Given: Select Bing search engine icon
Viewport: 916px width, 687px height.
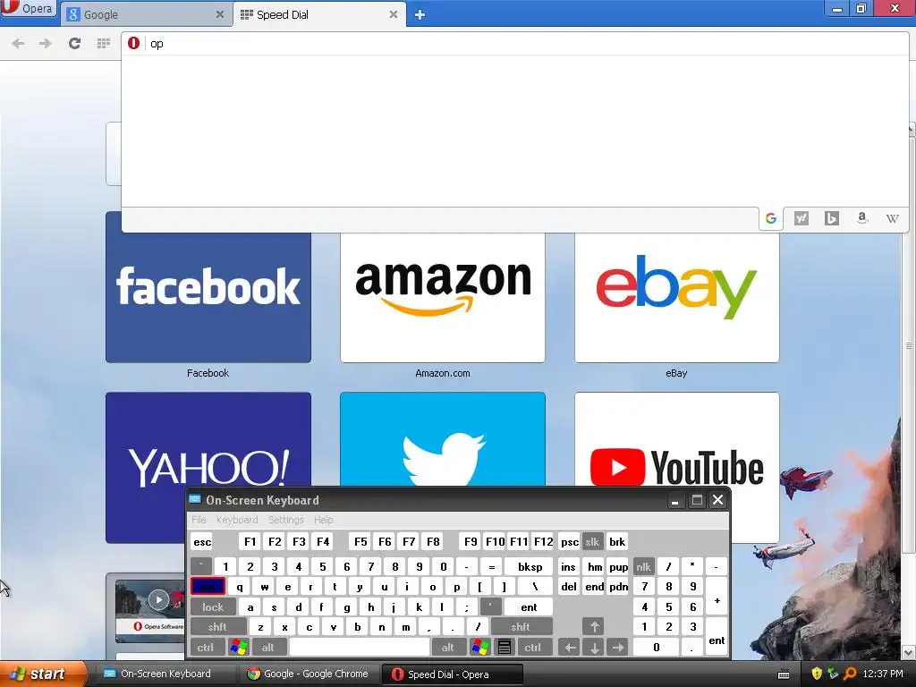Looking at the screenshot, I should click(831, 218).
